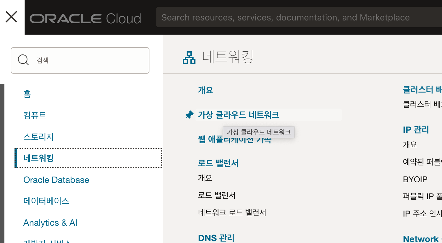Viewport: 442px width, 243px height.
Task: Close the navigation menu with the X icon
Action: 11,17
